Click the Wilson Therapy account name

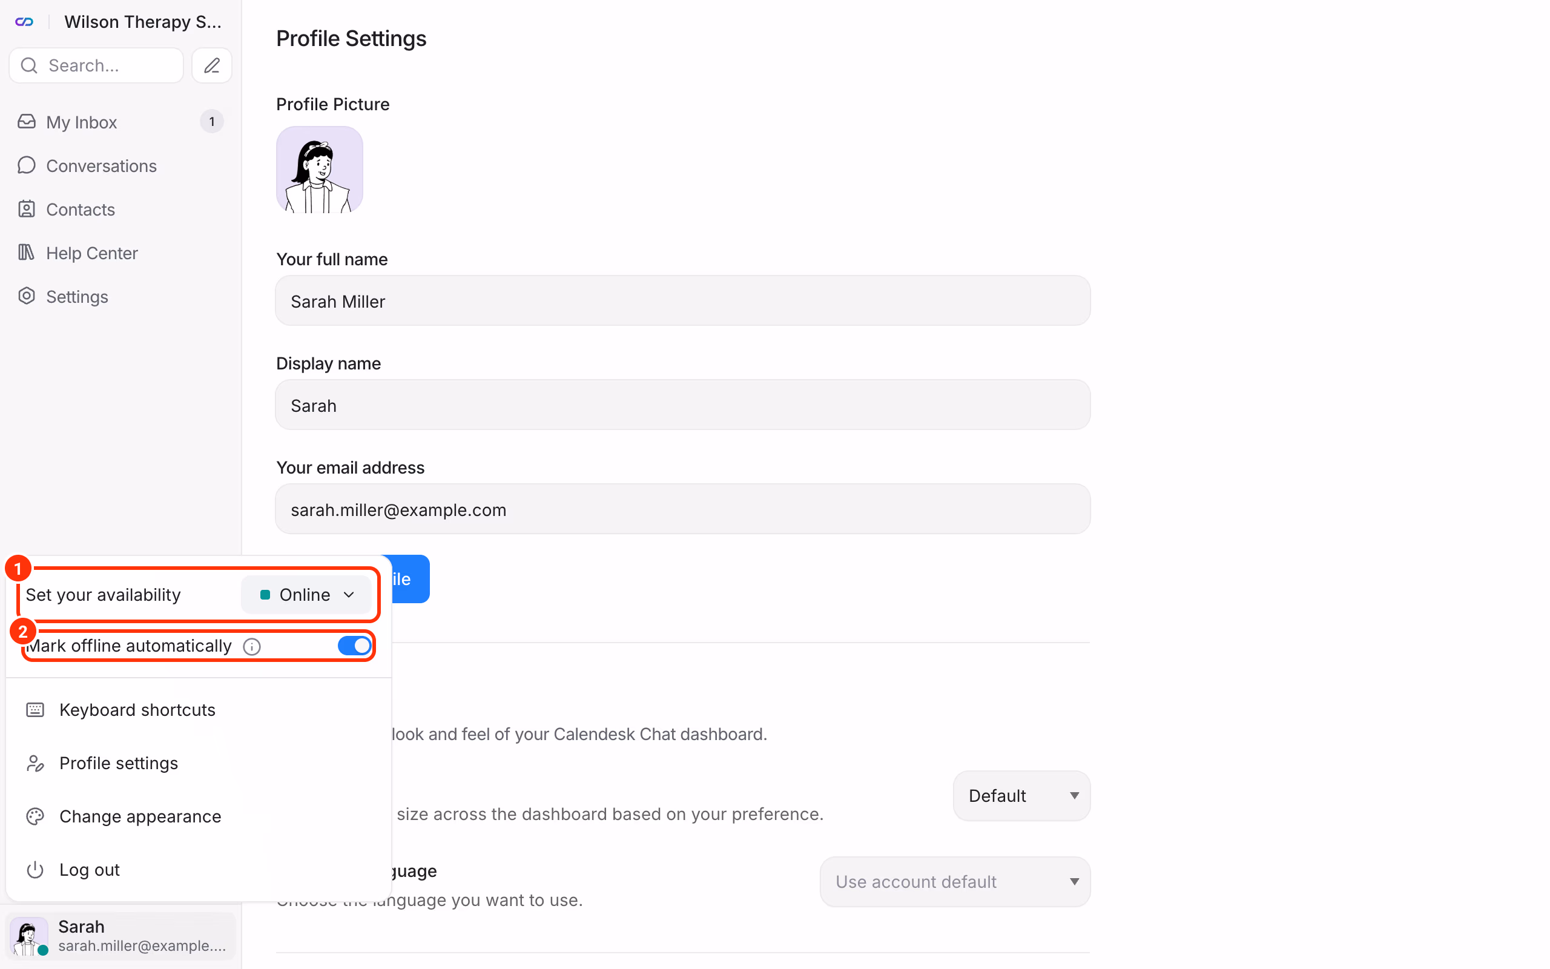[x=143, y=22]
